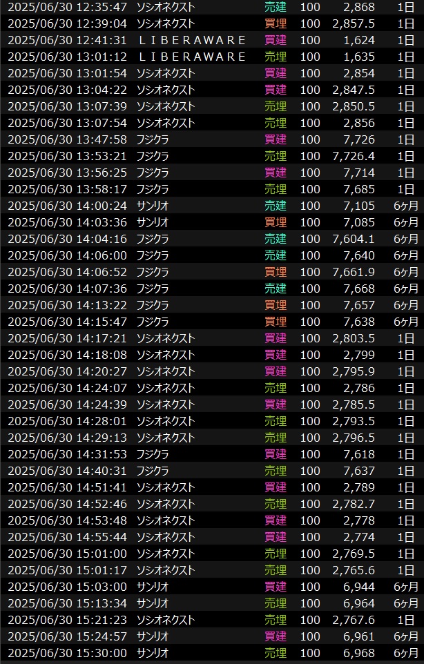Click quantity 100 in 15:21:23 row
Image resolution: width=424 pixels, height=664 pixels.
pyautogui.click(x=310, y=620)
